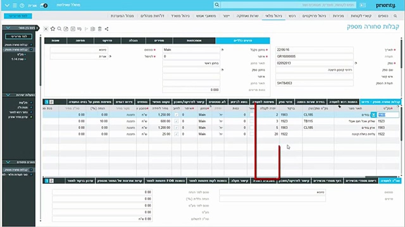Click the trash delete icon in toolbar
Image resolution: width=405 pixels, height=227 pixels.
click(x=100, y=29)
